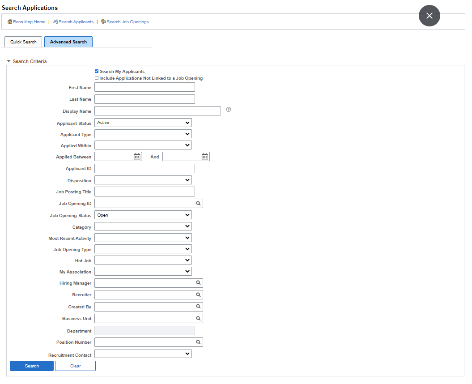Open the Job Opening Status dropdown

click(x=187, y=215)
